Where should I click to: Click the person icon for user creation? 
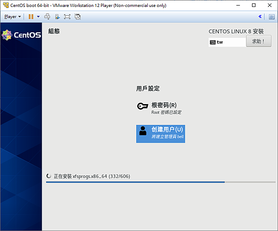pyautogui.click(x=143, y=131)
